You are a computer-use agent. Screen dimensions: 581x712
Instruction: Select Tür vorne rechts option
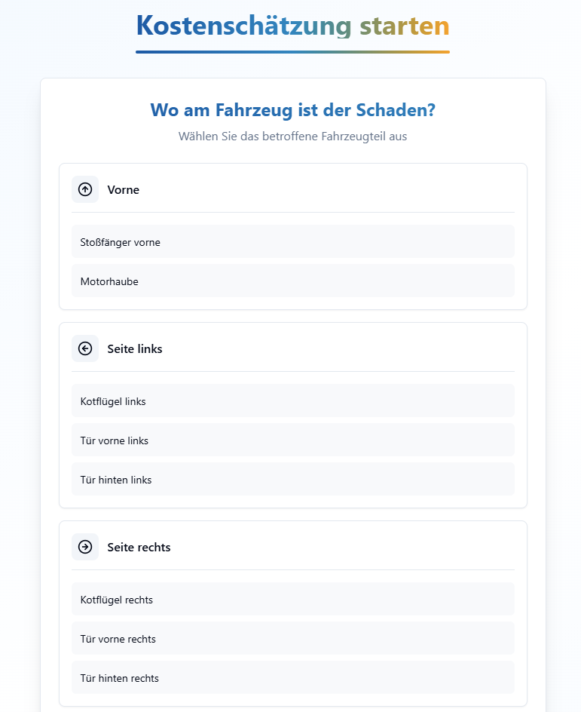[x=292, y=639]
